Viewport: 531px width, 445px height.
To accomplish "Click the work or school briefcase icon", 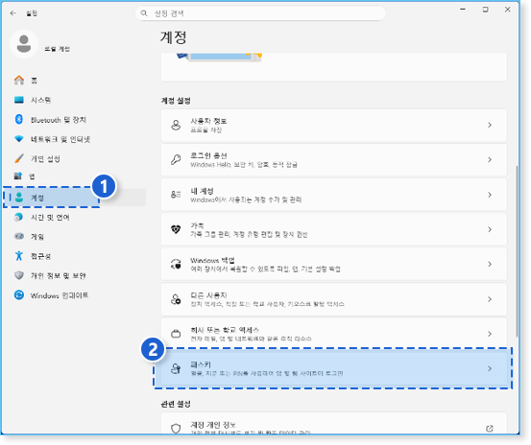I will (x=176, y=334).
